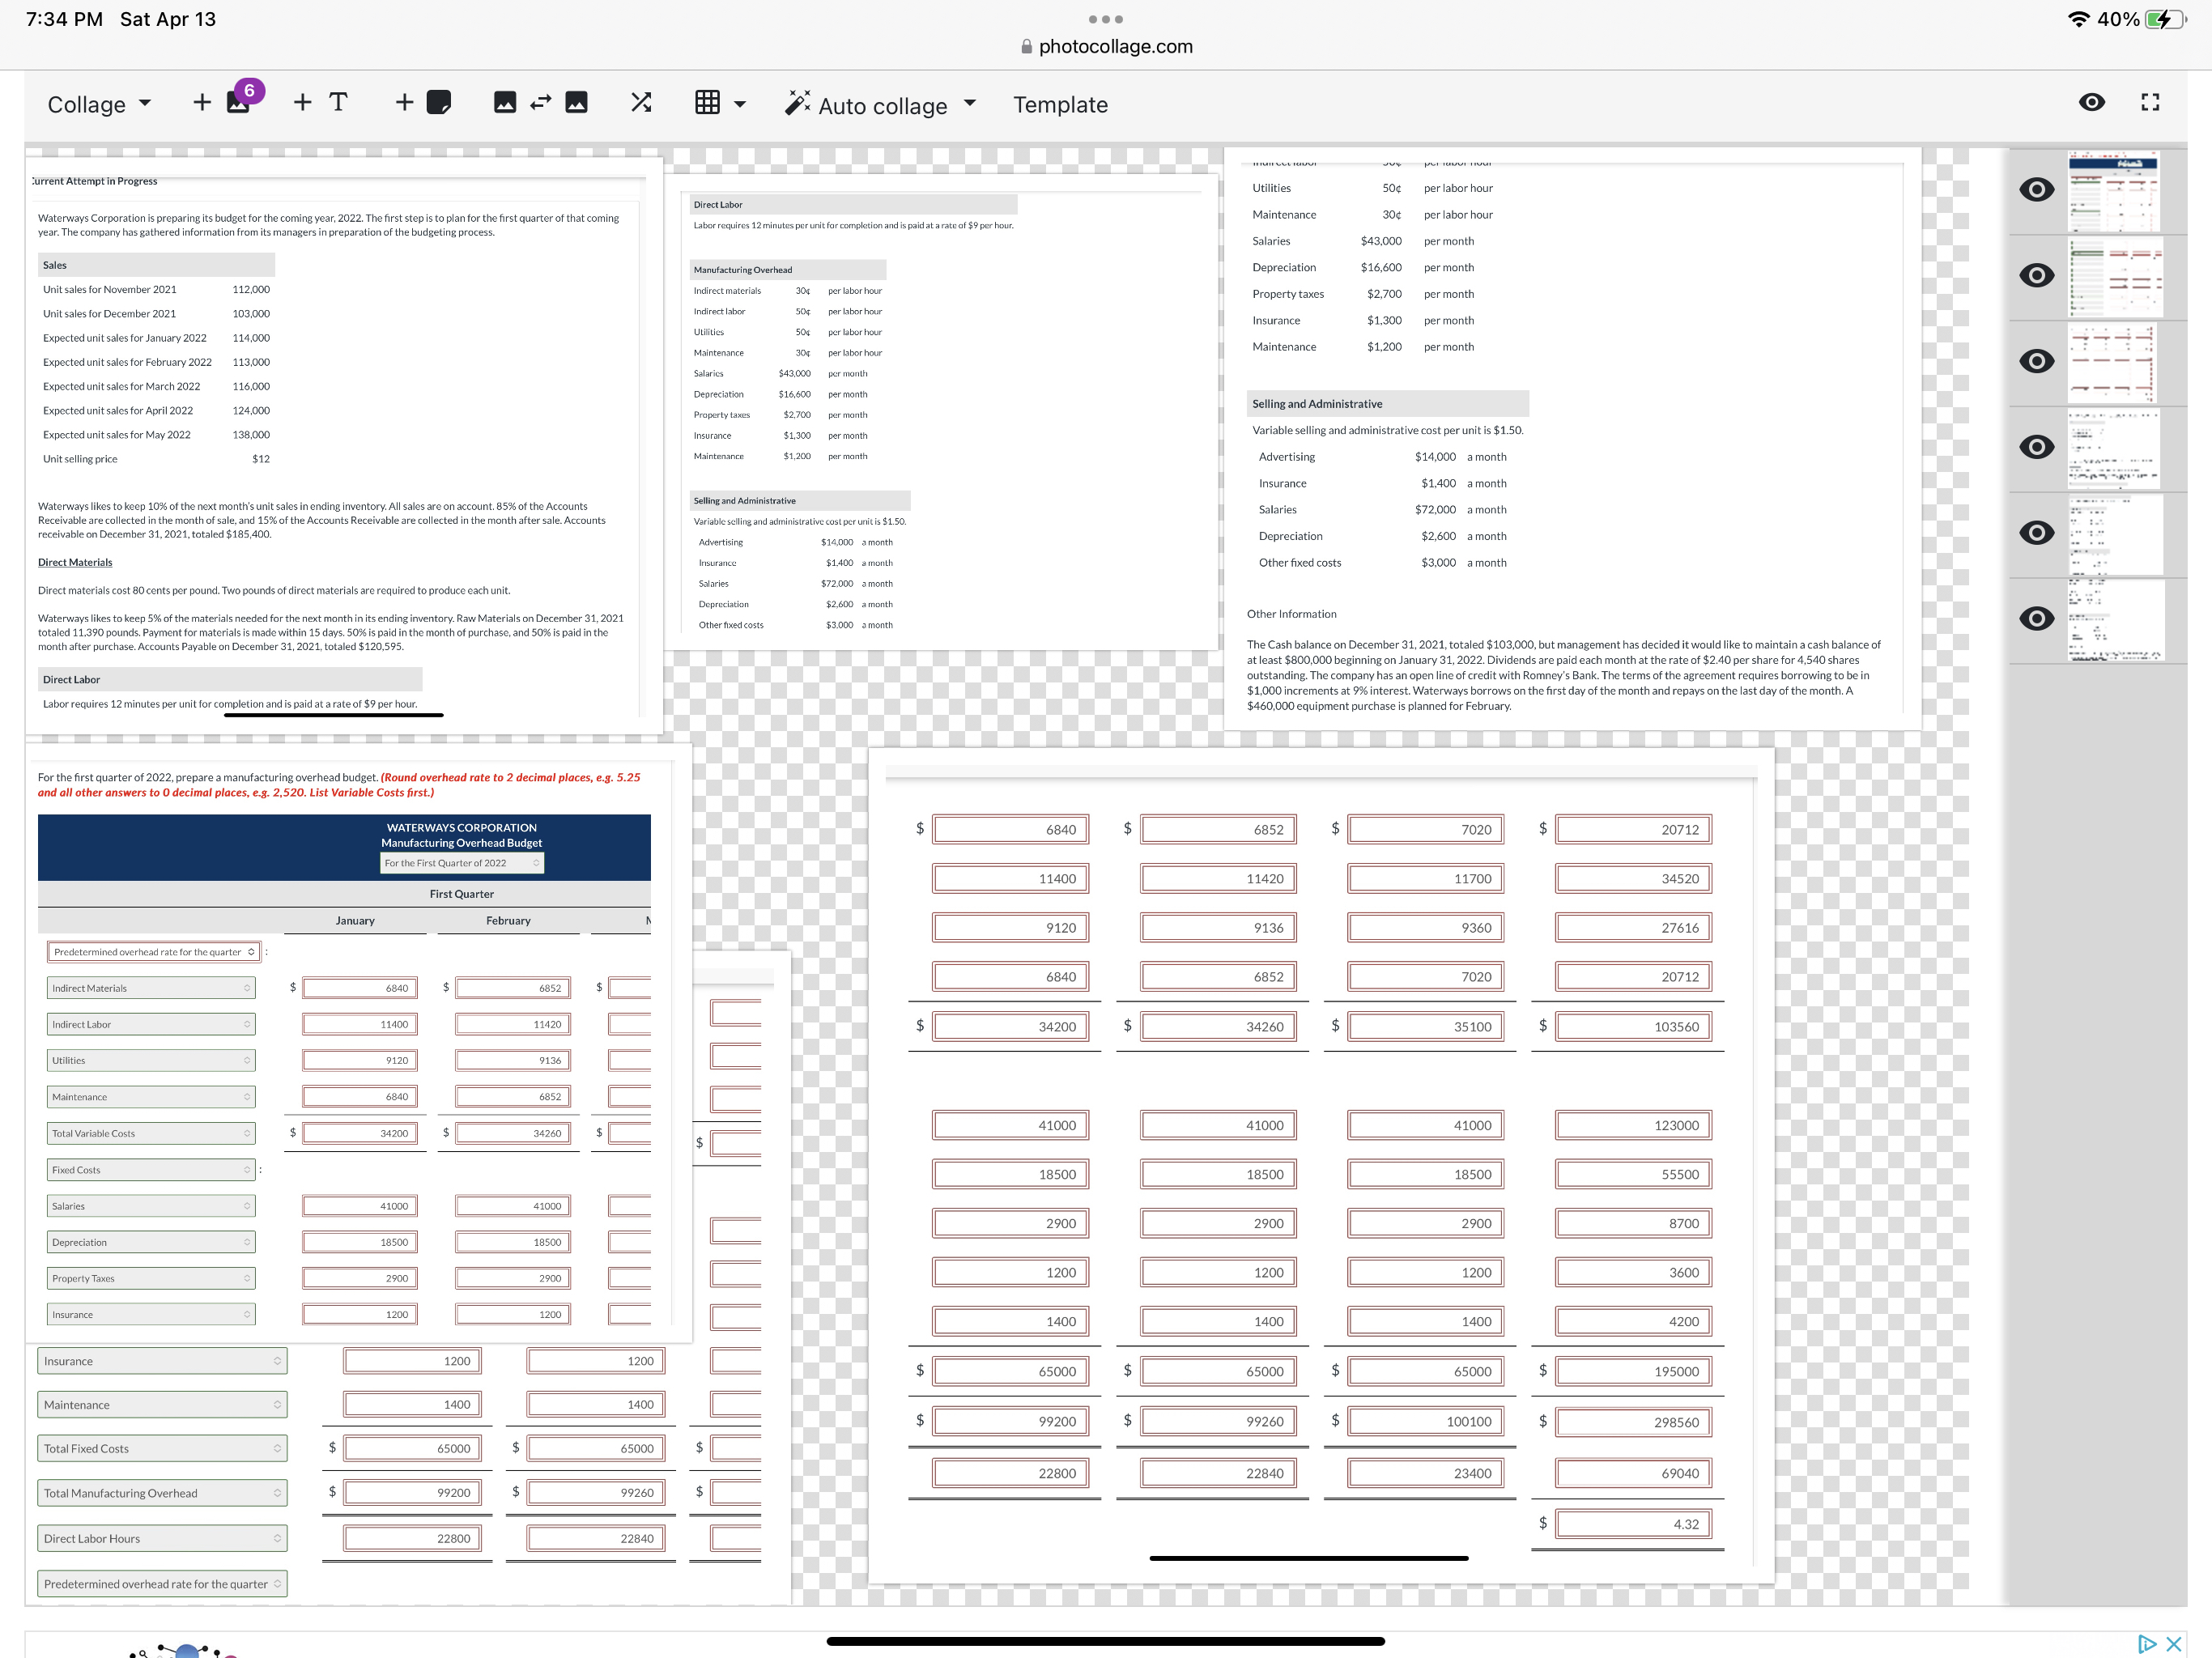Open the AdChoices triangle icon
Image resolution: width=2212 pixels, height=1658 pixels.
coord(2146,1644)
